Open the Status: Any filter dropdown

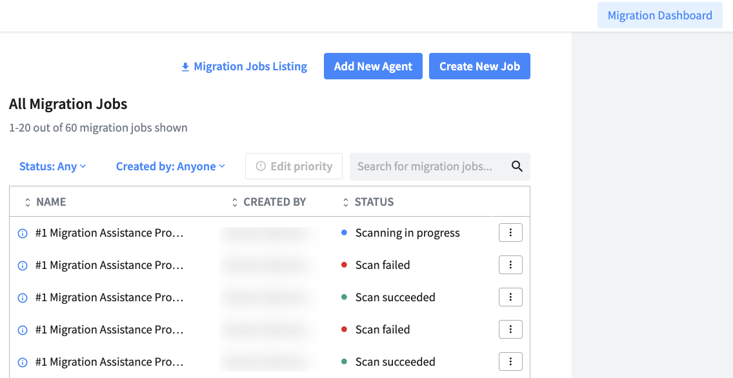[52, 166]
